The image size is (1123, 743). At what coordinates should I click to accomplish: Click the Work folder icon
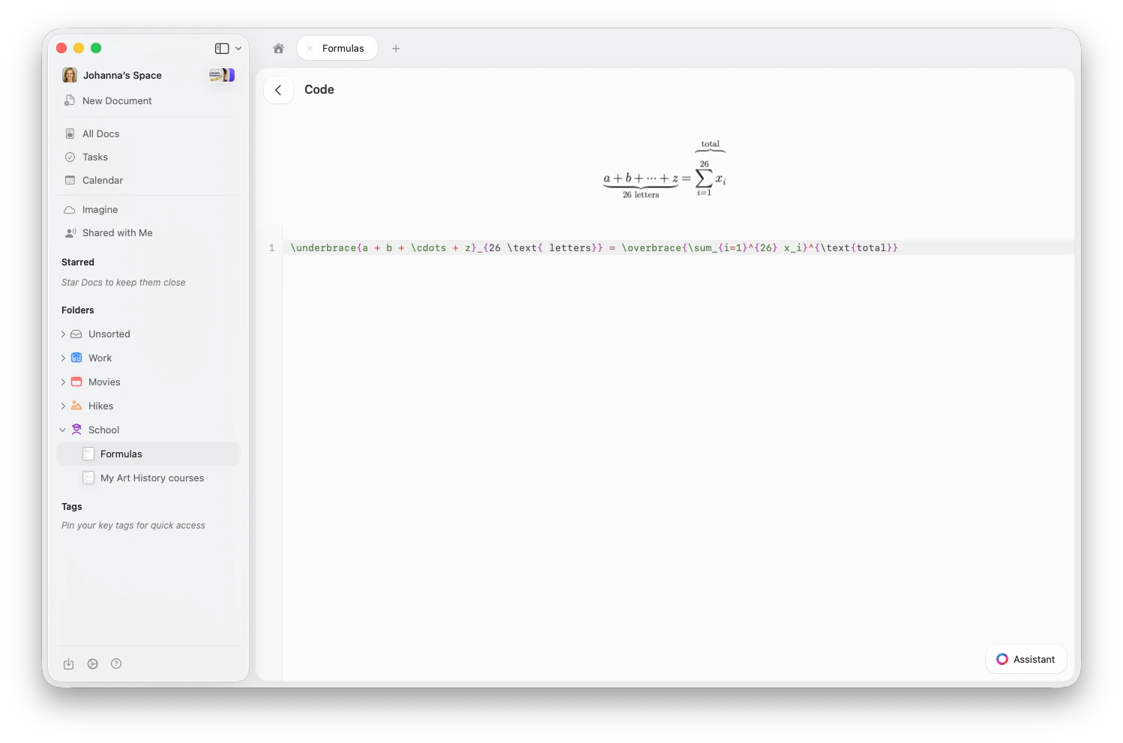click(76, 358)
